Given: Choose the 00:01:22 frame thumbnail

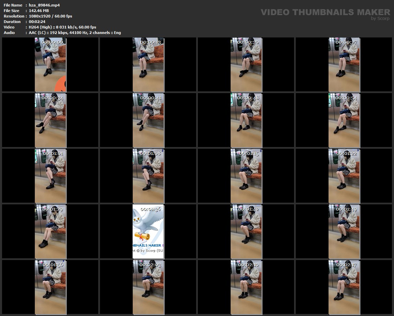Looking at the screenshot, I should 344,176.
